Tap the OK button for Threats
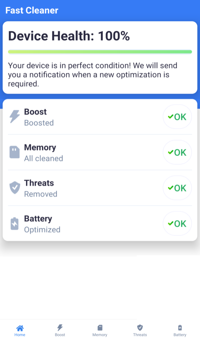The height and width of the screenshot is (341, 200). [177, 188]
